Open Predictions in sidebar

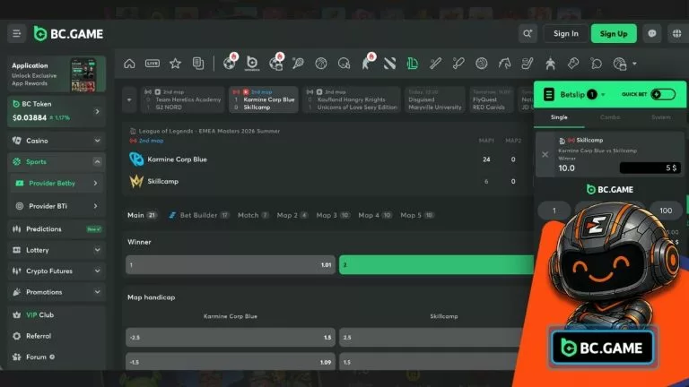[x=57, y=229]
